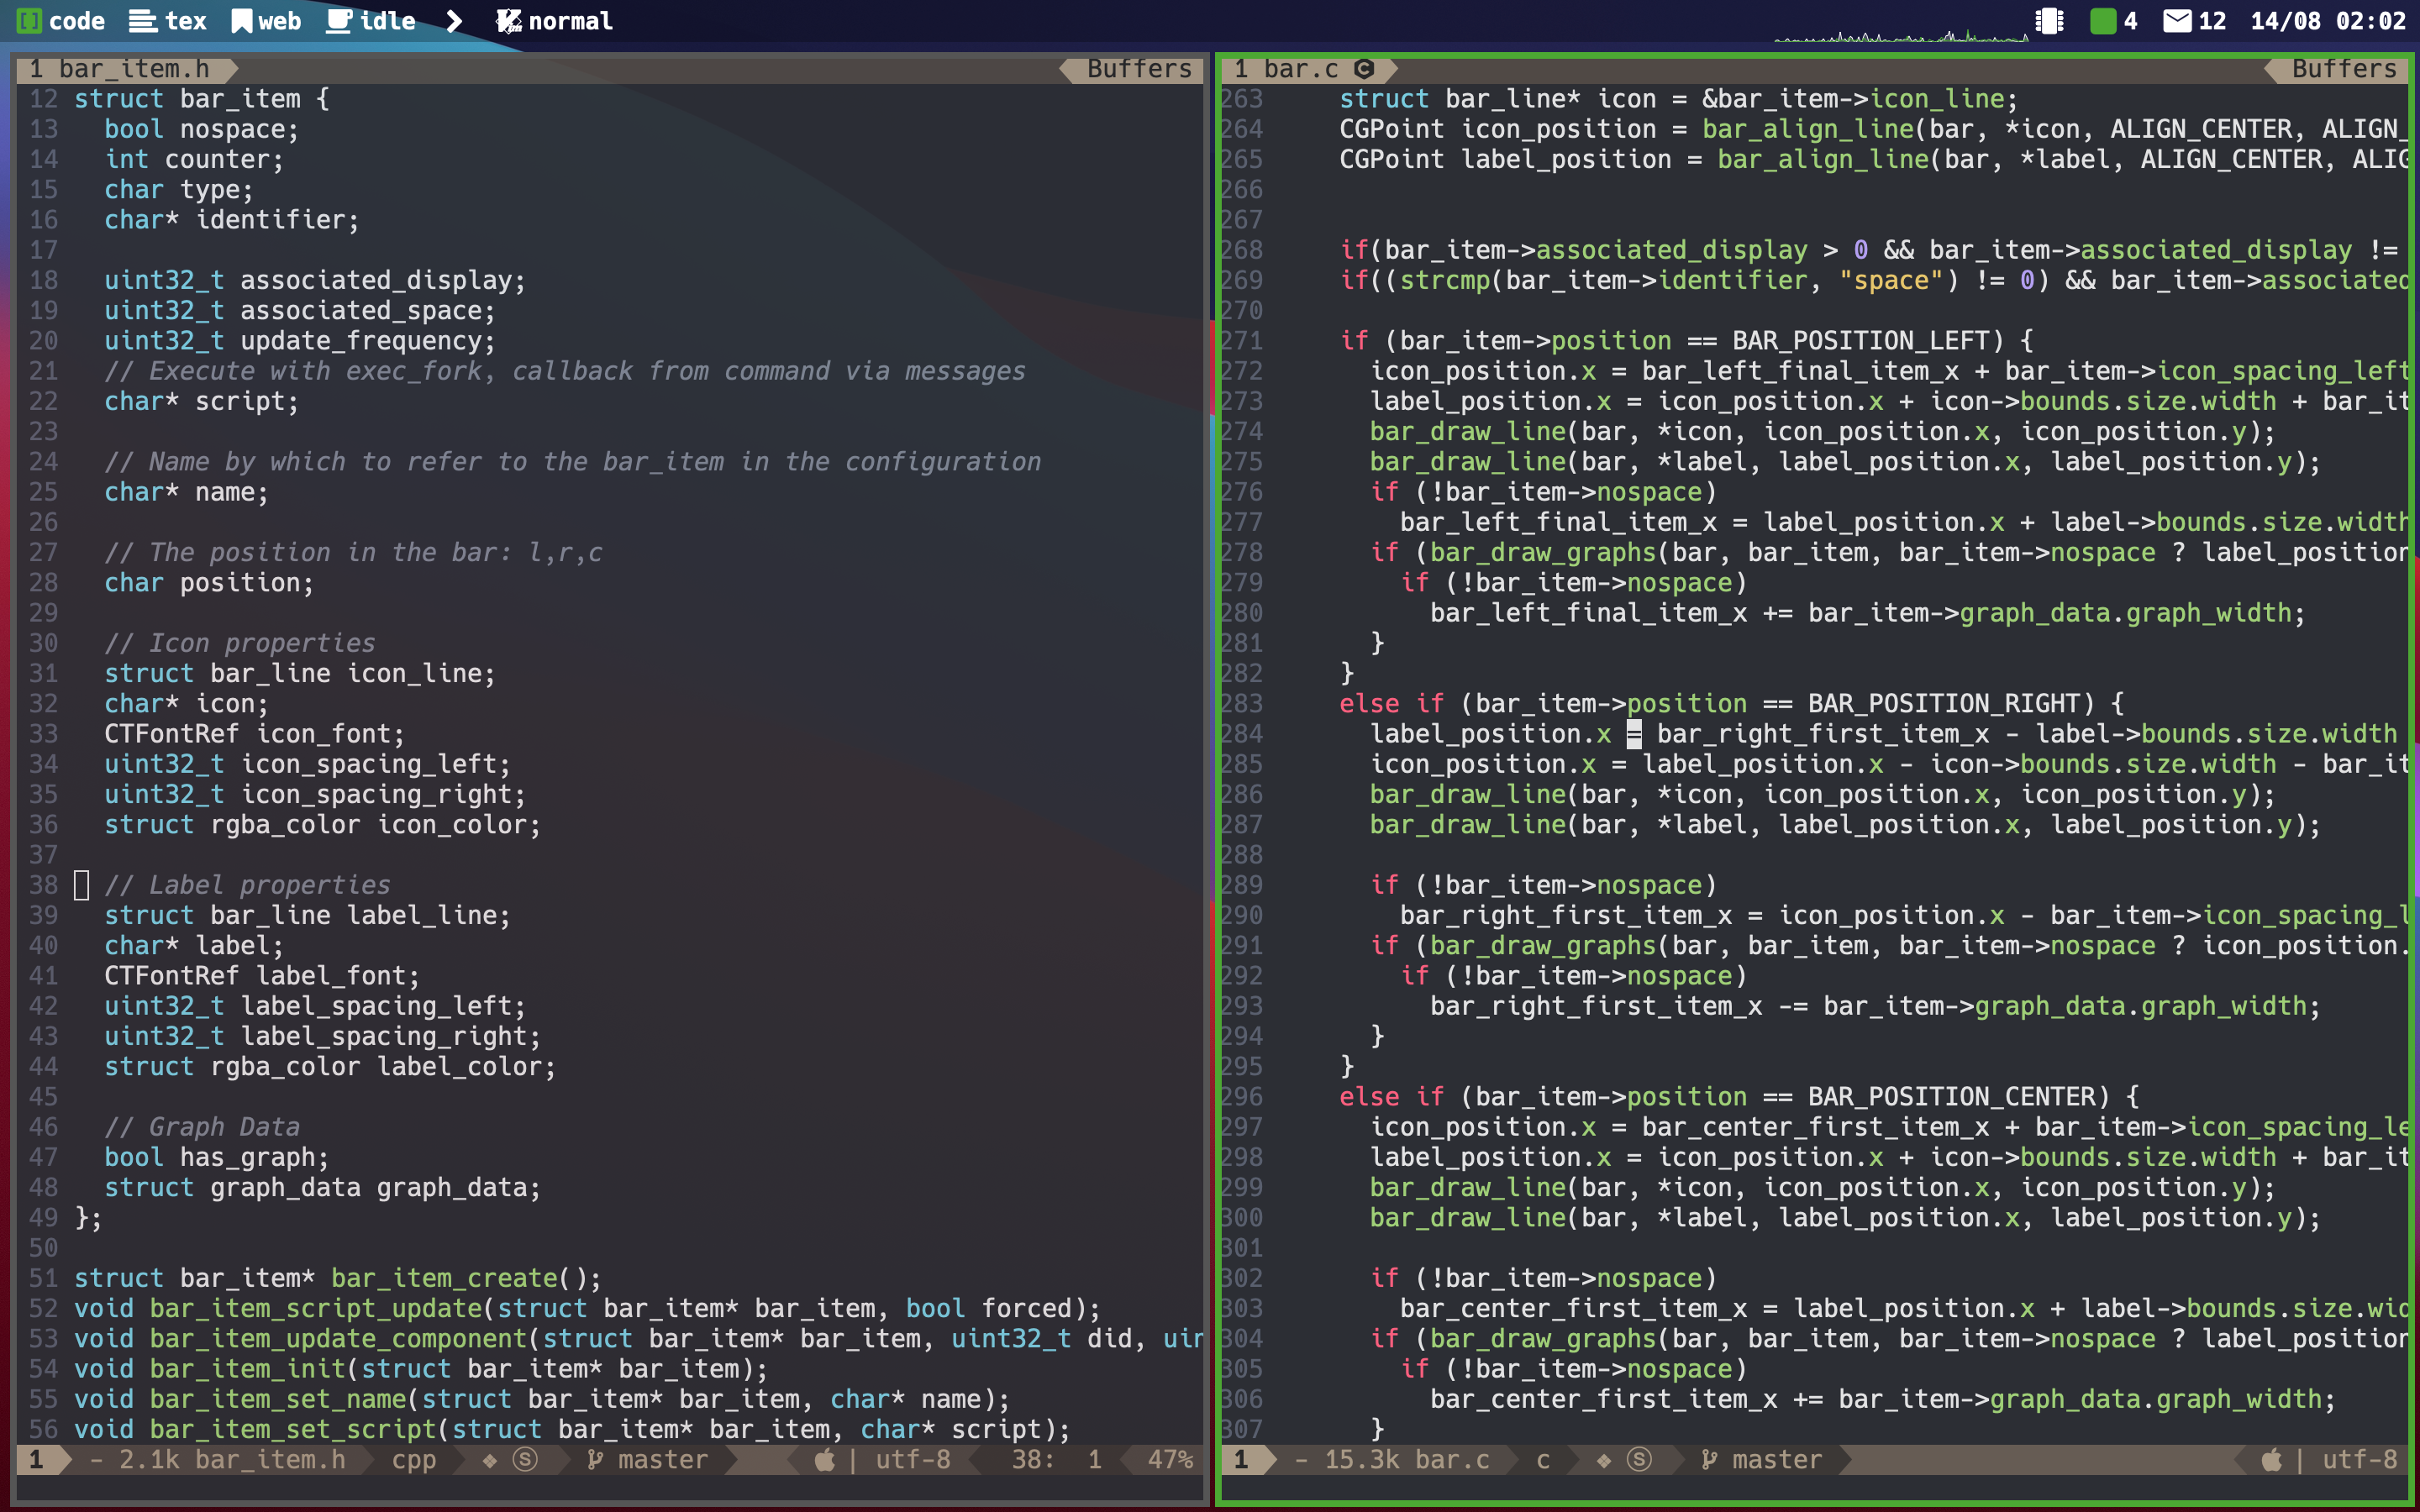Click the Vim icon beside normal
This screenshot has width=2420, height=1512.
508,21
